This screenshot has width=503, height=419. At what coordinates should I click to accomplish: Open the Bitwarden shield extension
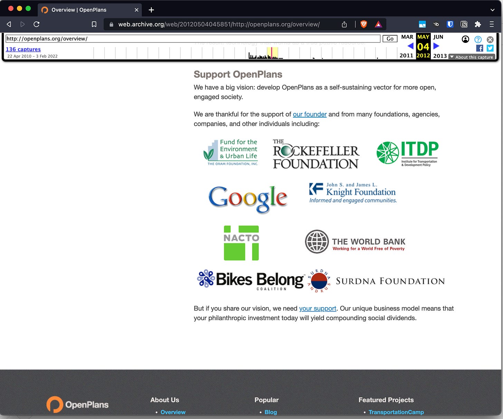coord(450,24)
